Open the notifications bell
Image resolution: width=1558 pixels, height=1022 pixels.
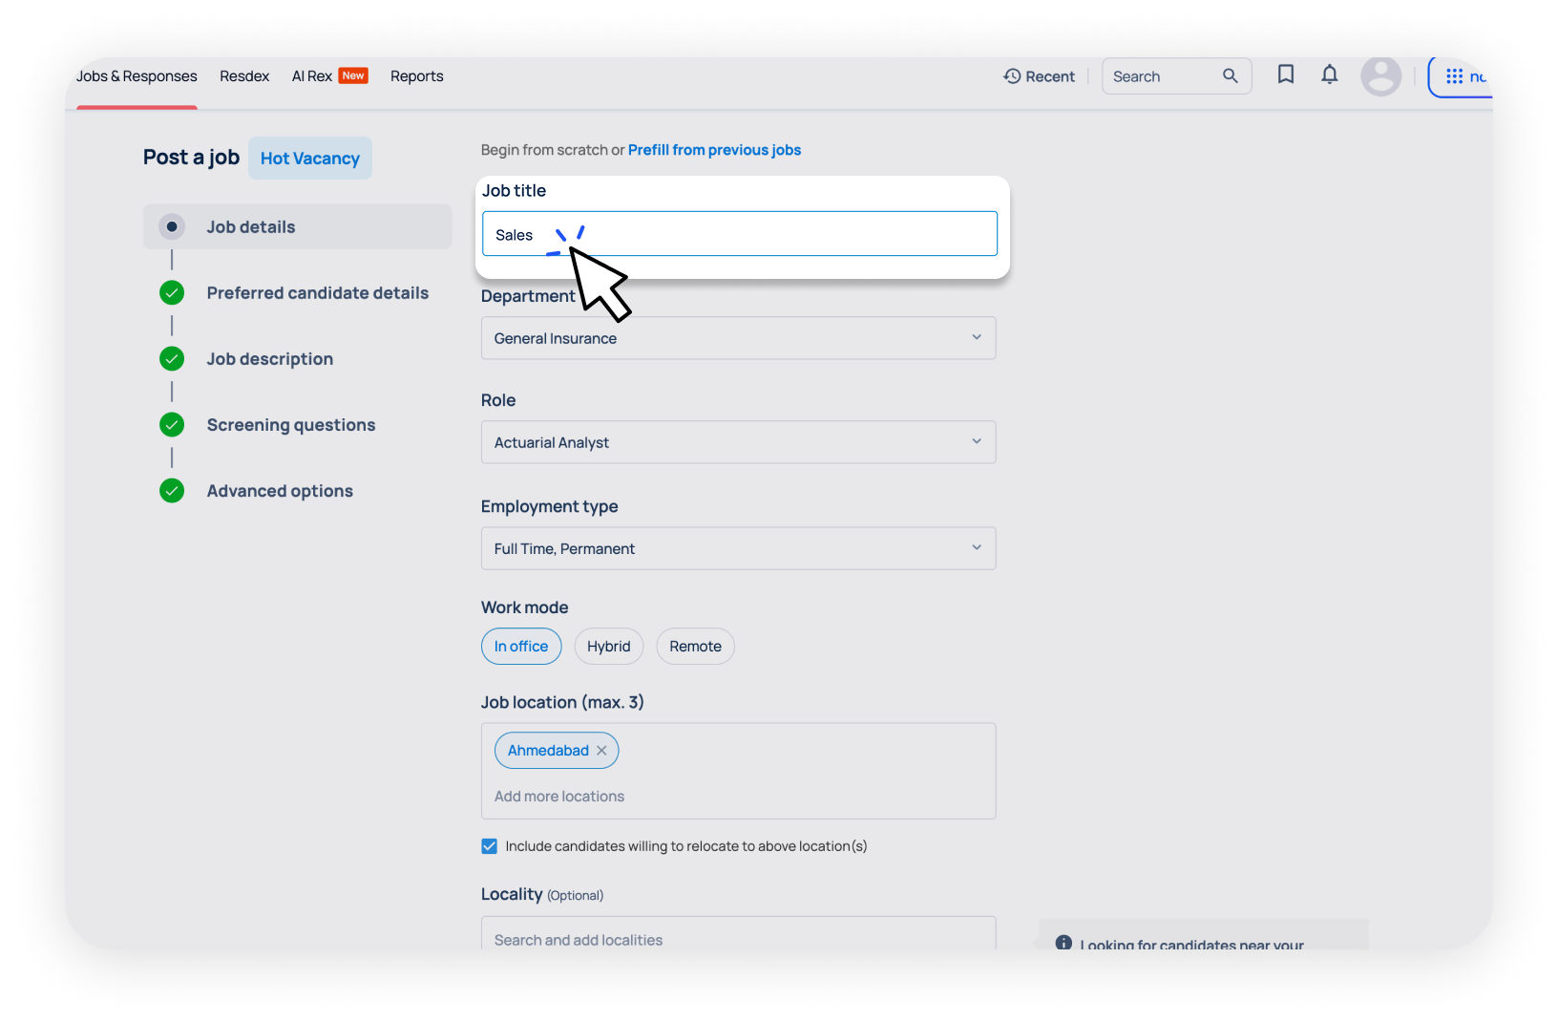(x=1329, y=75)
